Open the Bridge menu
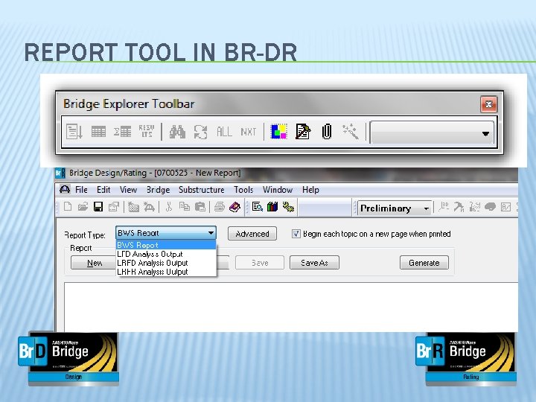The height and width of the screenshot is (402, 536). (158, 190)
